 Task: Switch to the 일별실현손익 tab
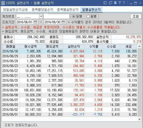pos(91,9)
